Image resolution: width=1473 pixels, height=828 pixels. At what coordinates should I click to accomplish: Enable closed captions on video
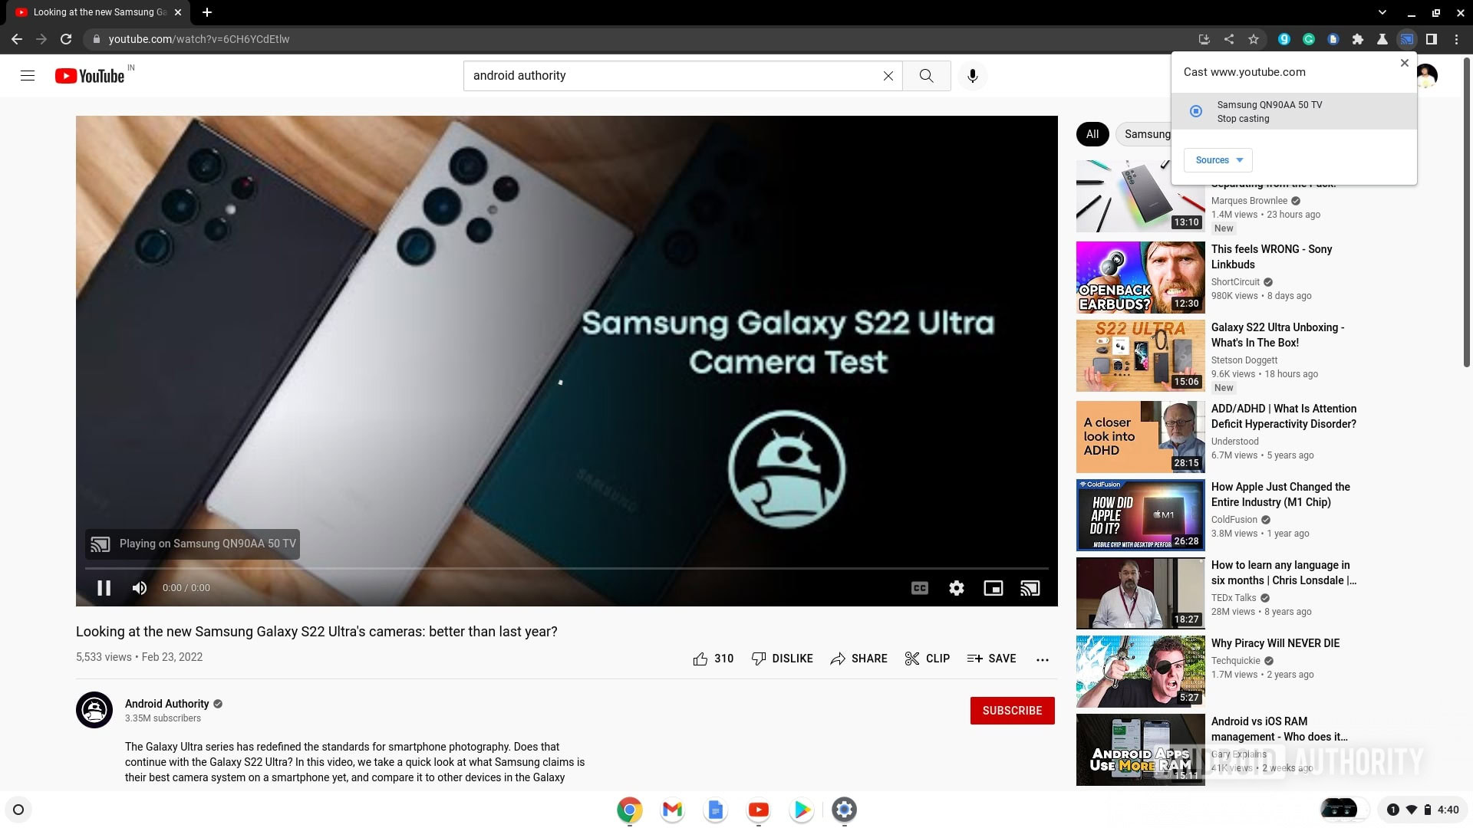click(x=918, y=587)
